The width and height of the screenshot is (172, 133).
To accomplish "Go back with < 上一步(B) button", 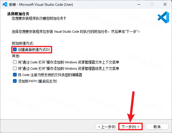I will point(107,127).
